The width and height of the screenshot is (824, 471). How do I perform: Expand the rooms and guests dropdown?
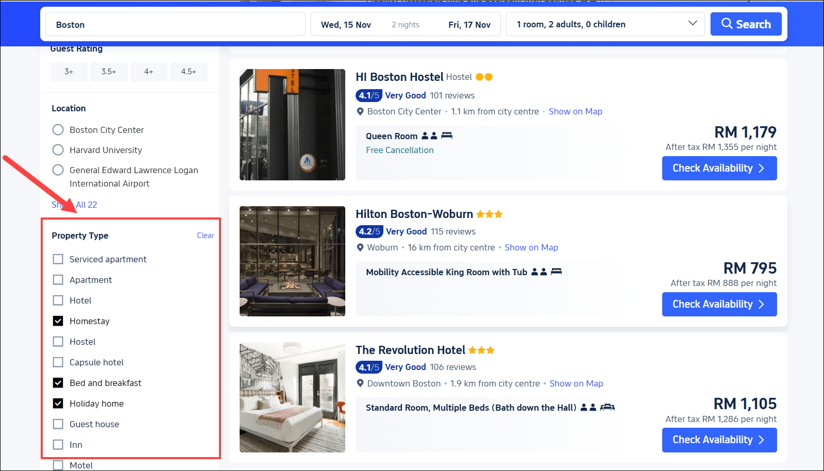coord(605,24)
